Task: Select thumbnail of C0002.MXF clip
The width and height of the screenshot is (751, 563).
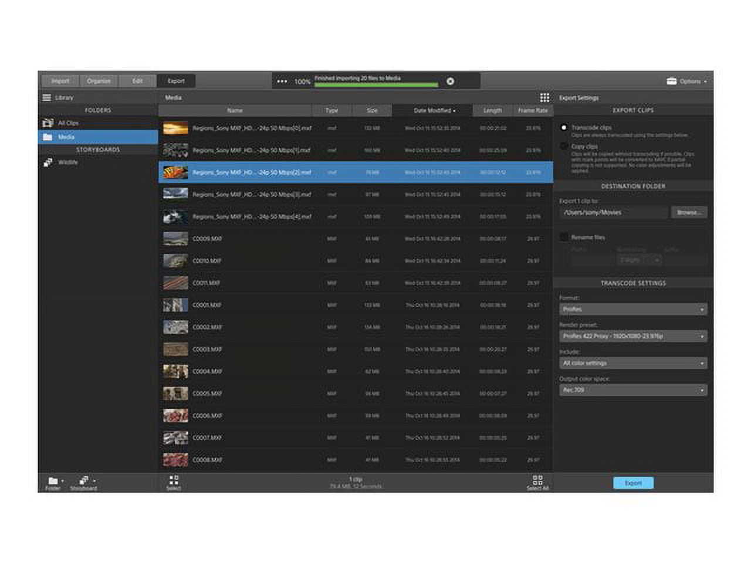Action: coord(175,327)
